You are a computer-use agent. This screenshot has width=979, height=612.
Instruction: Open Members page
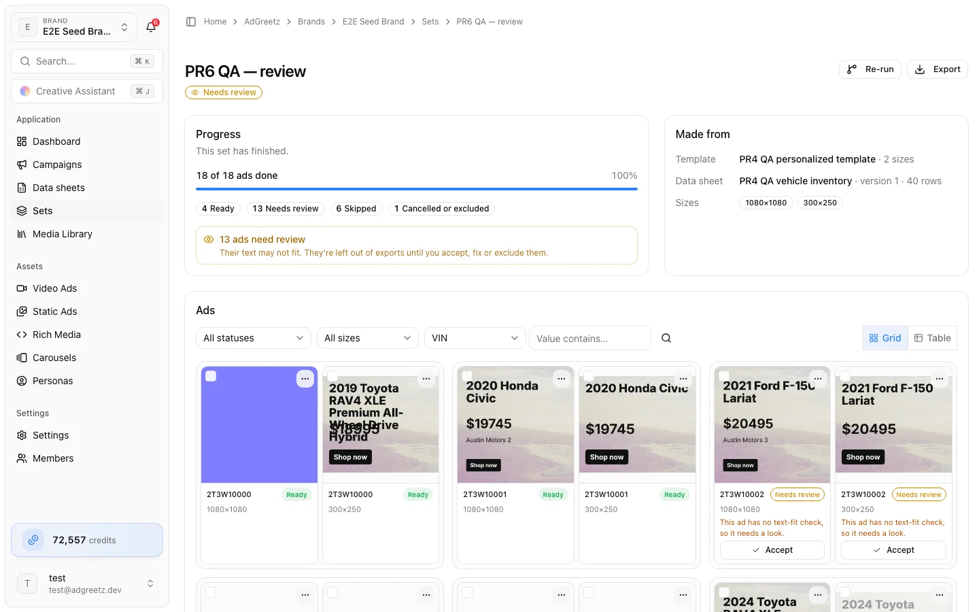tap(87, 458)
